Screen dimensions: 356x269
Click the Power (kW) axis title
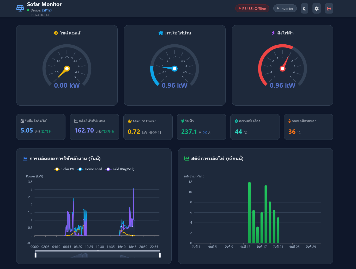(34, 176)
